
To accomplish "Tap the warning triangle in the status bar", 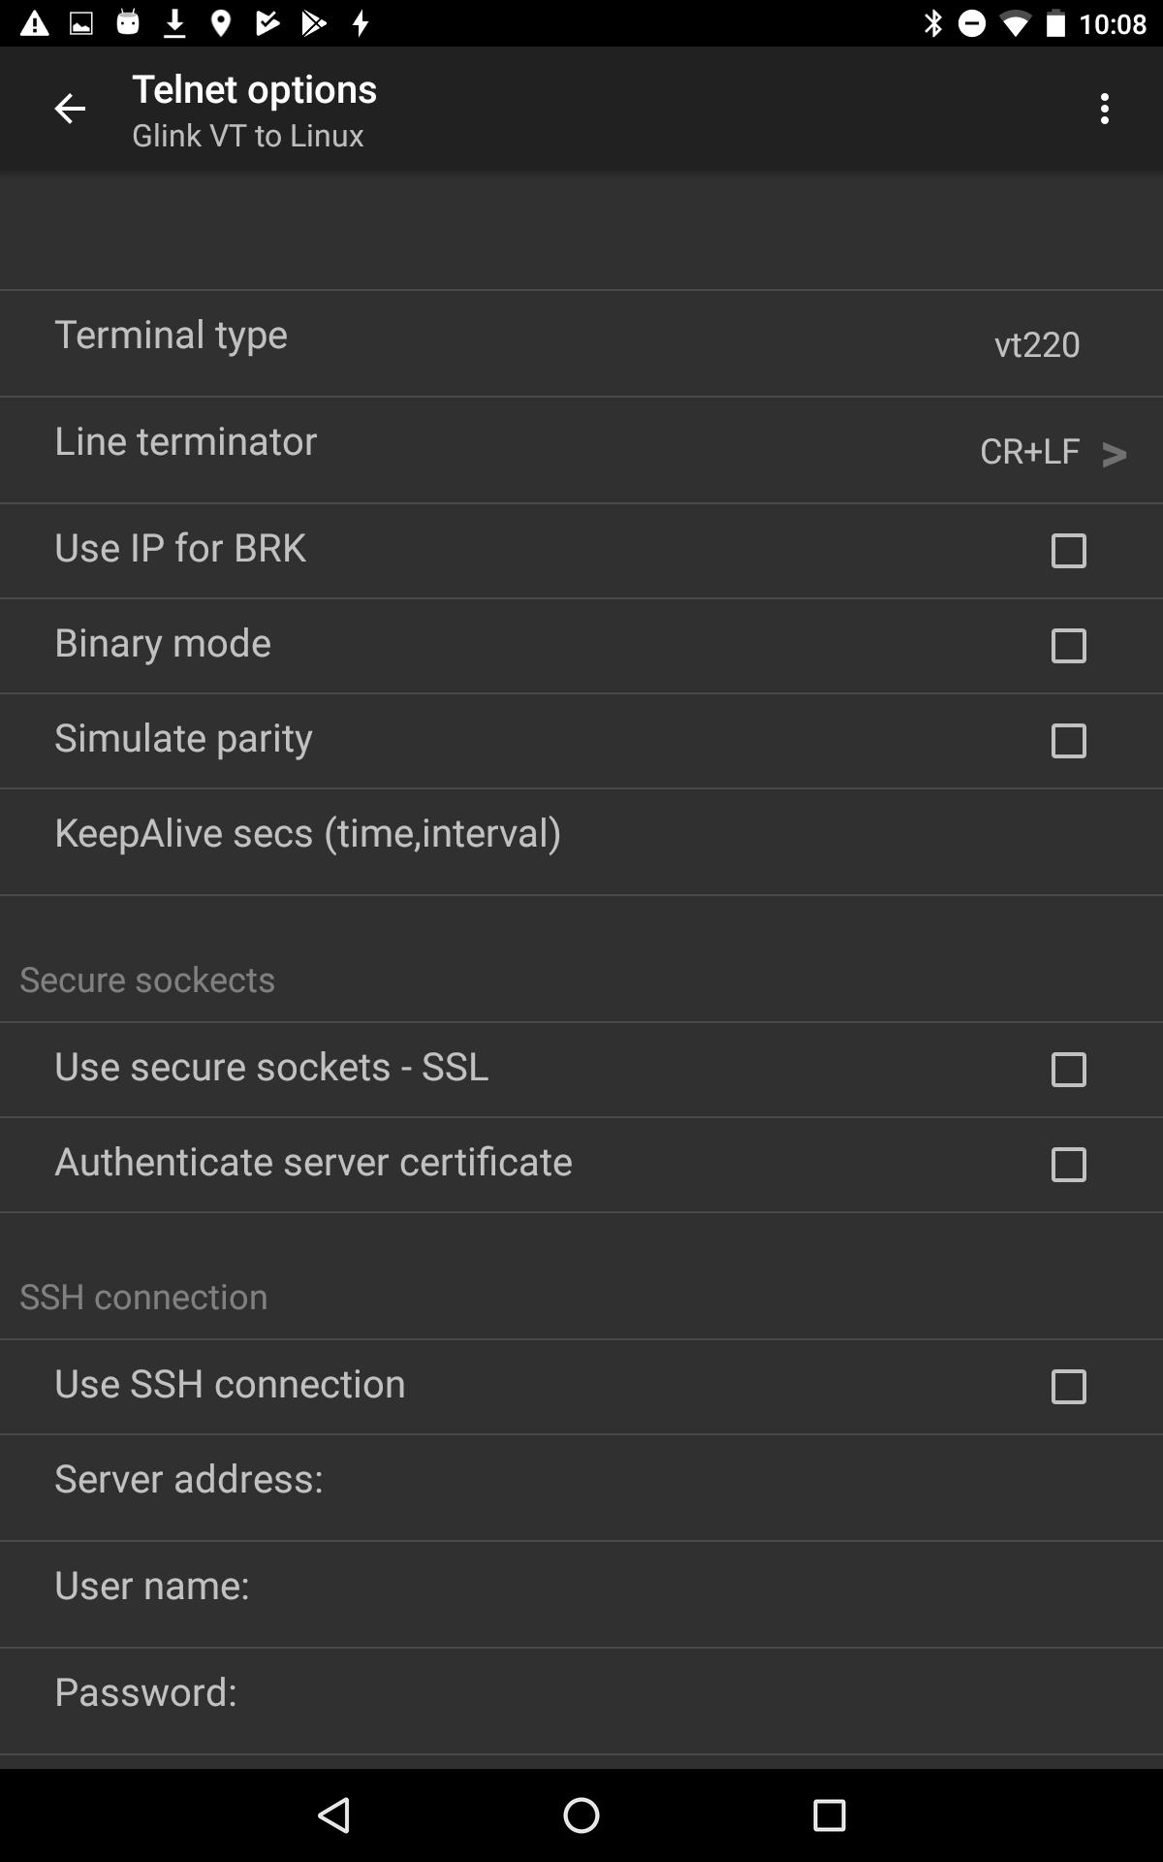I will point(34,23).
